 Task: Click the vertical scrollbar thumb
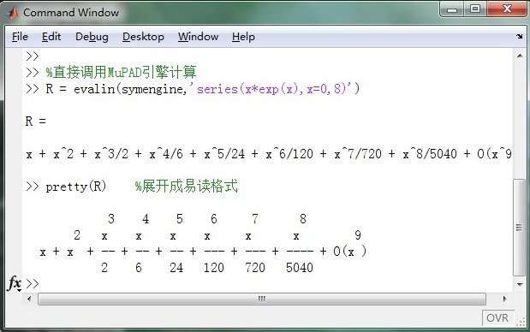(x=520, y=228)
